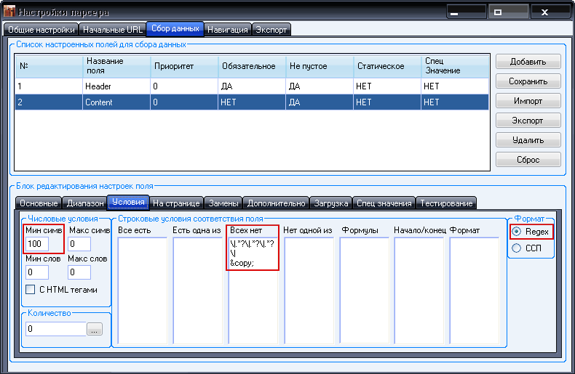Go to the Тестирование tab
This screenshot has height=374, width=575.
(446, 203)
